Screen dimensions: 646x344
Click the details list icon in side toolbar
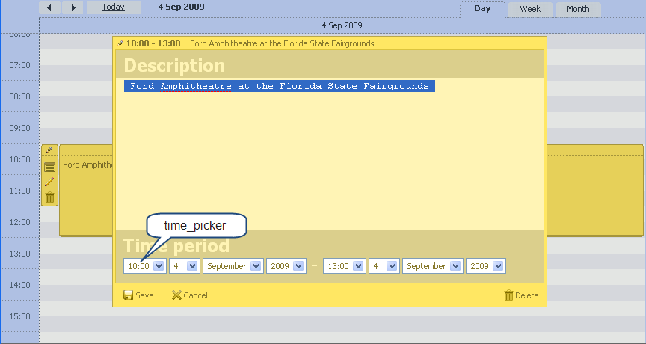click(x=49, y=167)
